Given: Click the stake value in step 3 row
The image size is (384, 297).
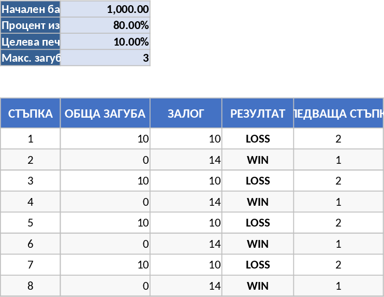Looking at the screenshot, I should [x=186, y=181].
